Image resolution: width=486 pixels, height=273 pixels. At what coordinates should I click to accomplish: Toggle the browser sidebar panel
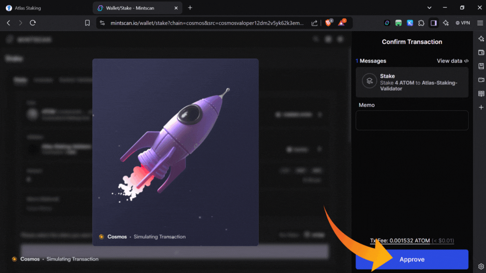(433, 23)
